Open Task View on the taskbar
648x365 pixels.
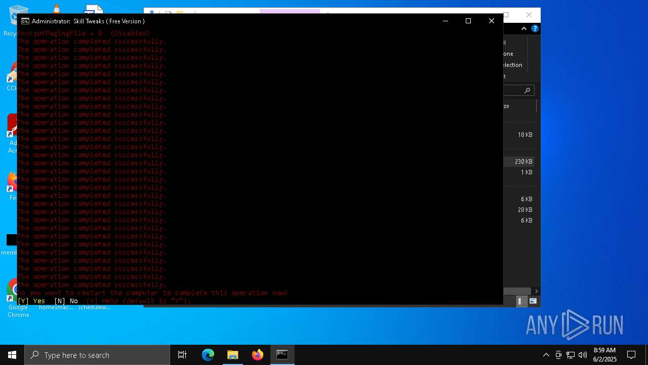(x=182, y=355)
